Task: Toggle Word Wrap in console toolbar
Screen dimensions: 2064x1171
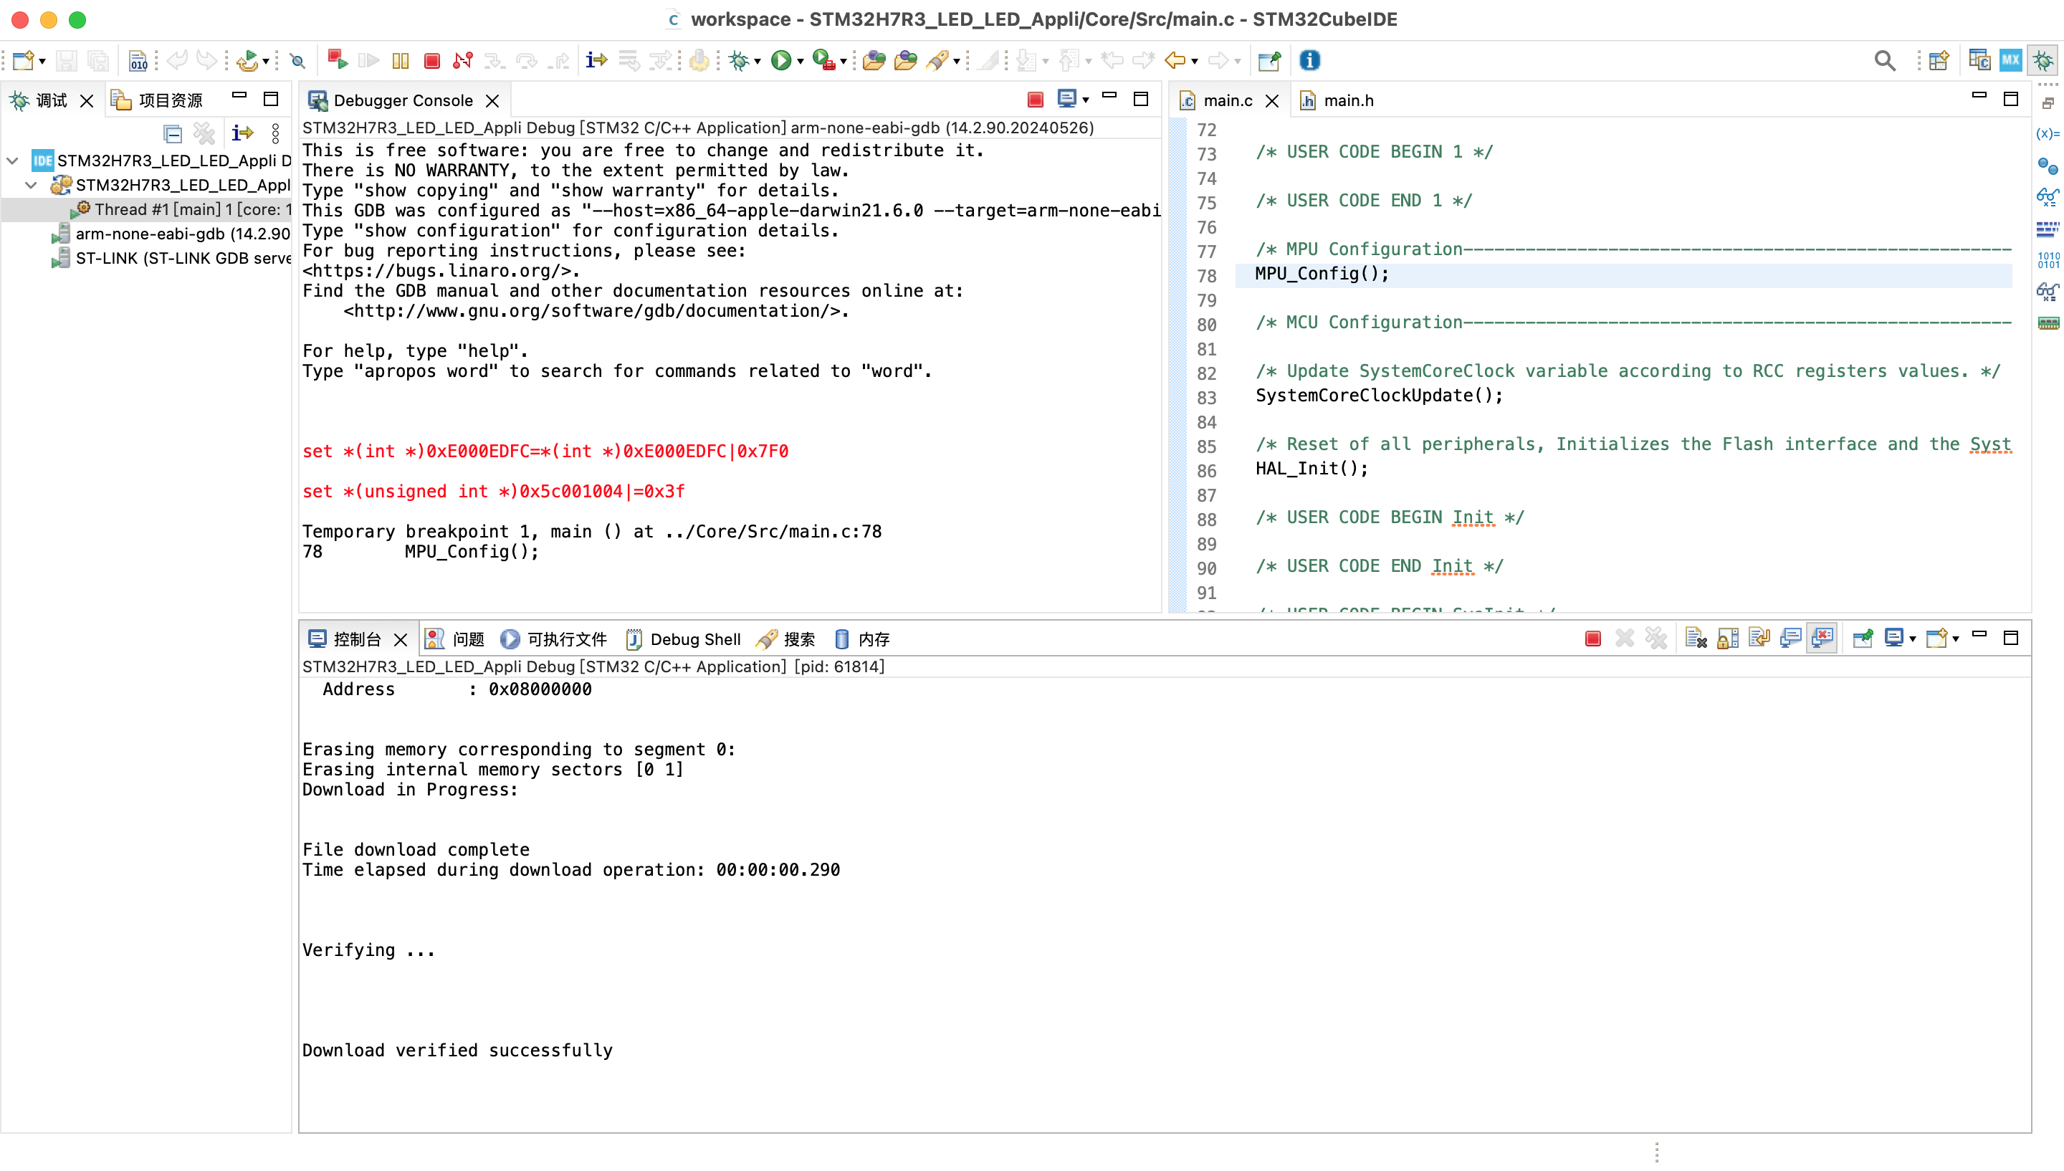Action: click(1759, 639)
